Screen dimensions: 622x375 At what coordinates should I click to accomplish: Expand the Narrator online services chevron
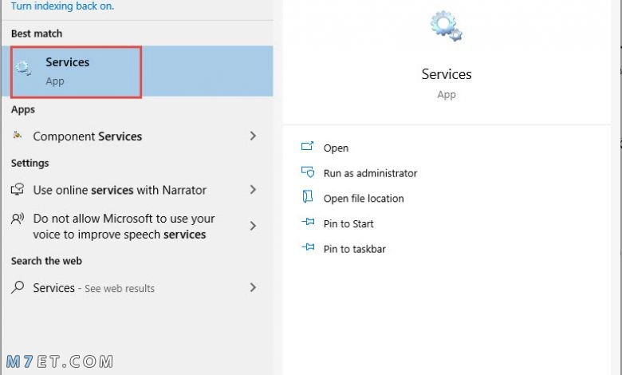(x=253, y=190)
